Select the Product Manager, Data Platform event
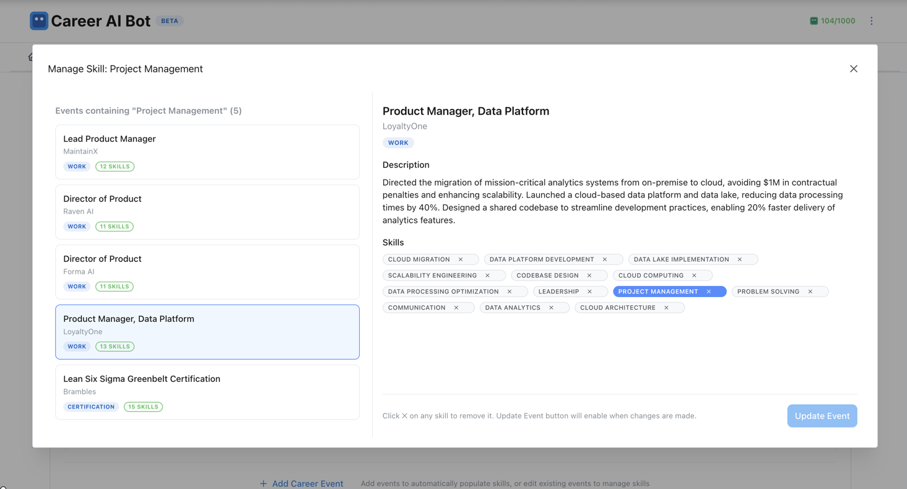 207,332
